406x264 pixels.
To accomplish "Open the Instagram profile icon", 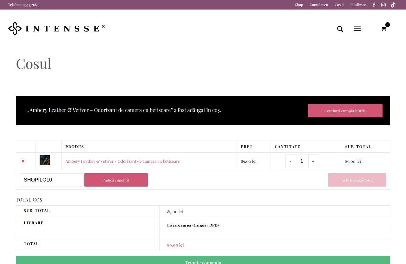I will click(x=383, y=5).
